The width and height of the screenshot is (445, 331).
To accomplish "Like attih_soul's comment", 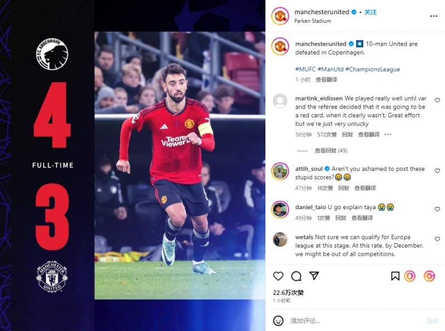I will pos(437,171).
